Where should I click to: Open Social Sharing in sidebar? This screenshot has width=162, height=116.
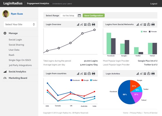16,45
